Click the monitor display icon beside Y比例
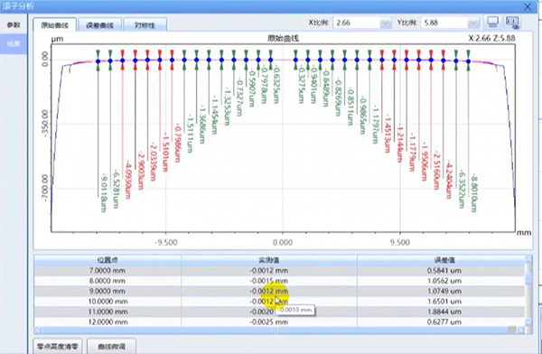Viewport: 542px width, 354px height. click(492, 23)
